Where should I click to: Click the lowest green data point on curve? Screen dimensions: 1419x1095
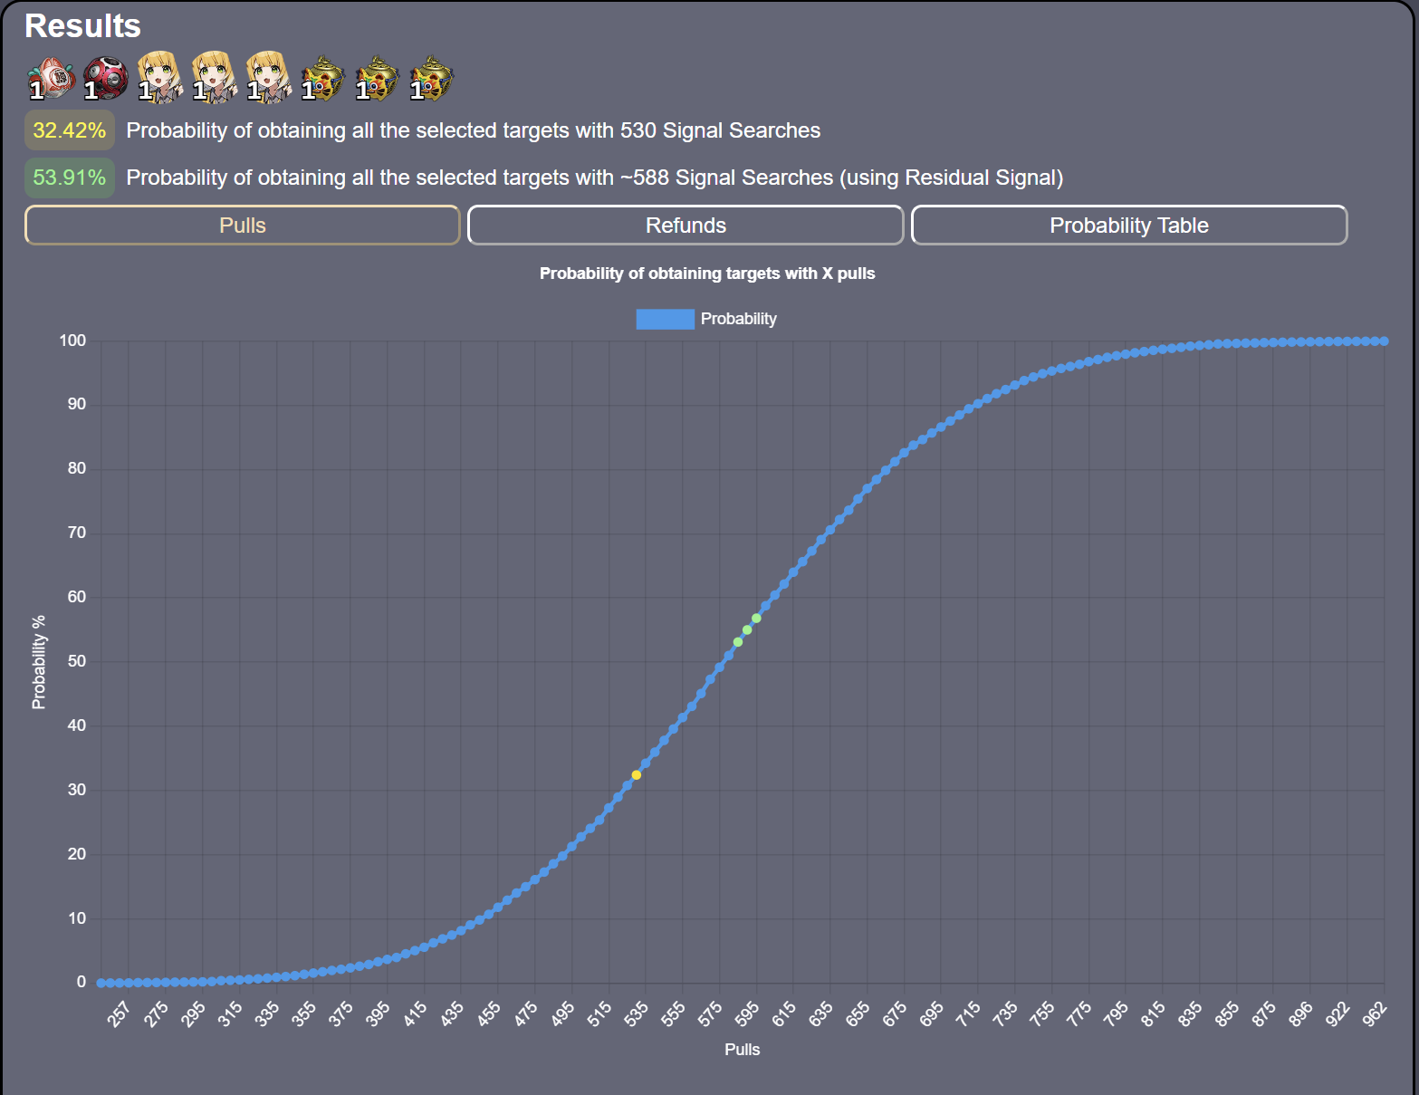tap(738, 642)
